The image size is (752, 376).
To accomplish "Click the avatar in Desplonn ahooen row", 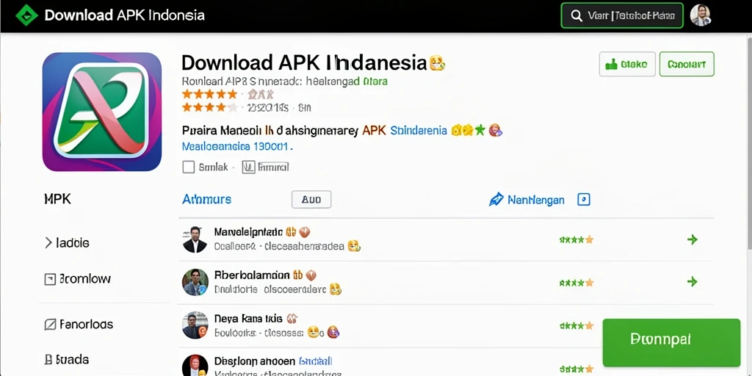I will point(195,366).
